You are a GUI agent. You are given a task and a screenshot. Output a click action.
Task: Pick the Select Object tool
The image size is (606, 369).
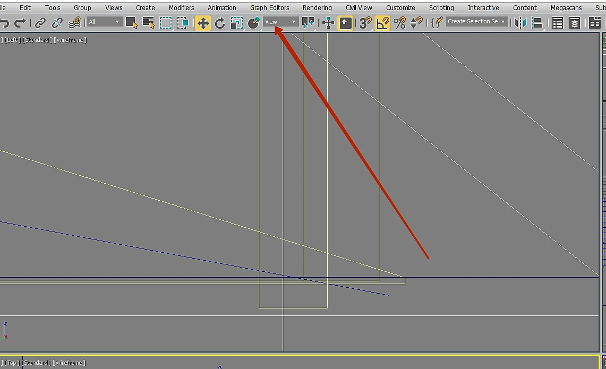tap(131, 23)
